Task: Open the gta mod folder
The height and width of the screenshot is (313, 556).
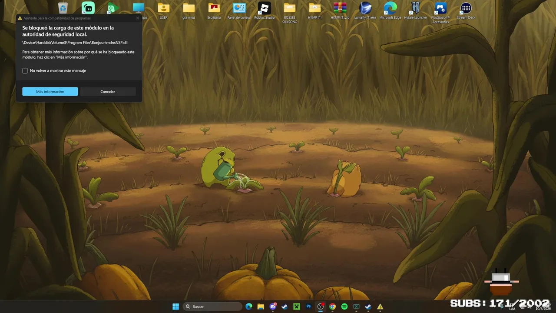Action: tap(189, 11)
